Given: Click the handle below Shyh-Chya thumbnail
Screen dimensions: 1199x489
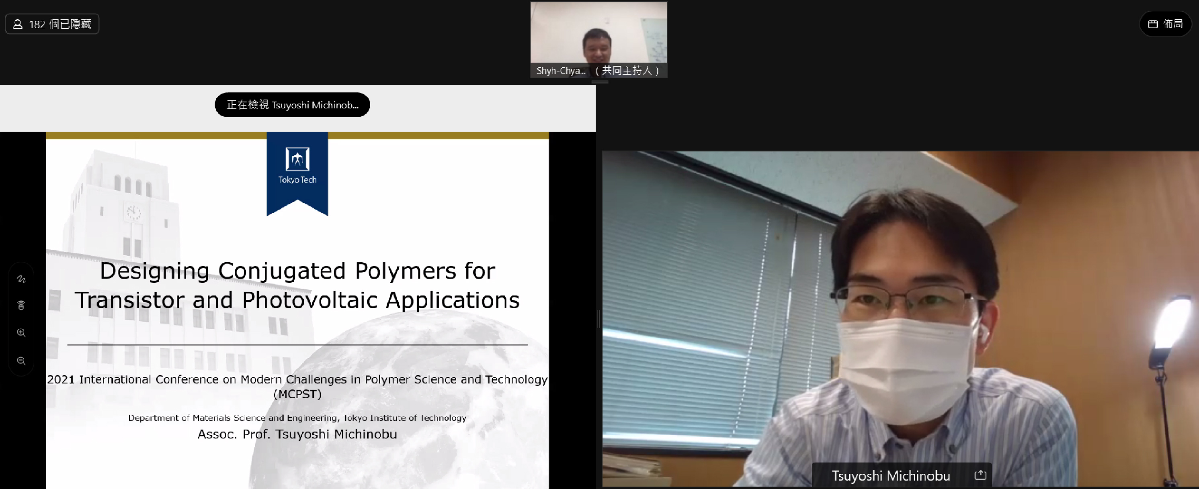Looking at the screenshot, I should coord(600,82).
